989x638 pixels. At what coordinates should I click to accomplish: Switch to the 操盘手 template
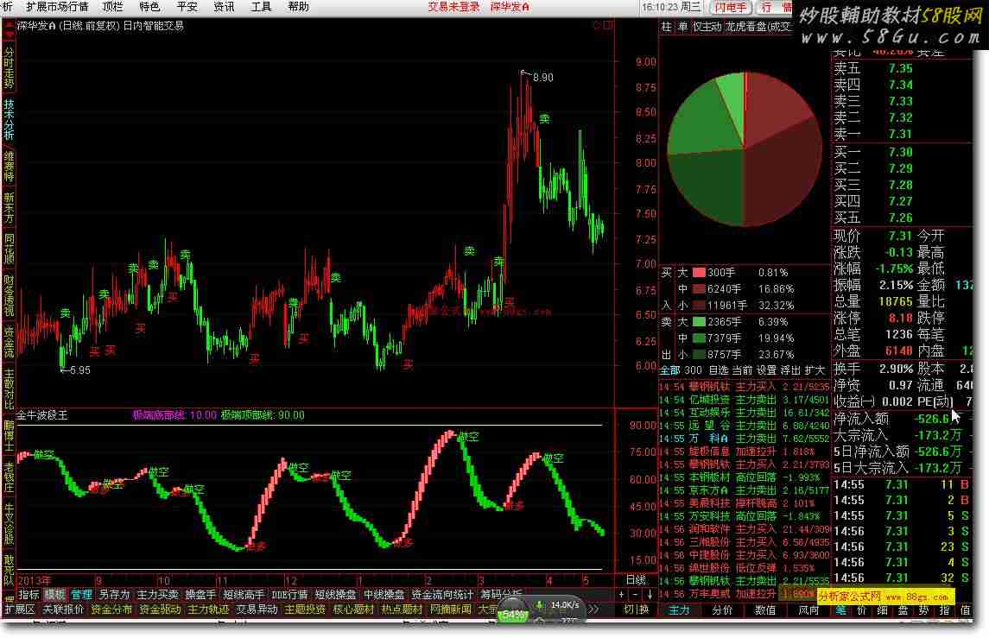[x=200, y=595]
